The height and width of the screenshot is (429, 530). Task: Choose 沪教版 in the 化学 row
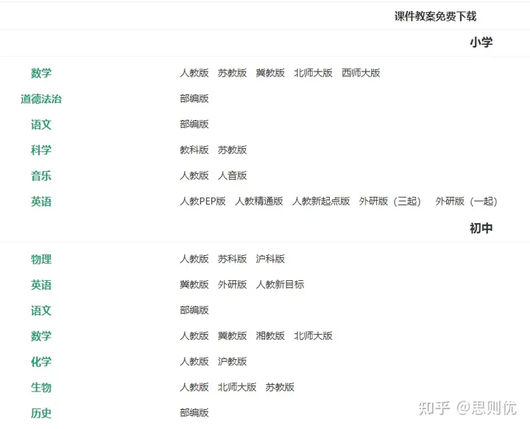[232, 362]
